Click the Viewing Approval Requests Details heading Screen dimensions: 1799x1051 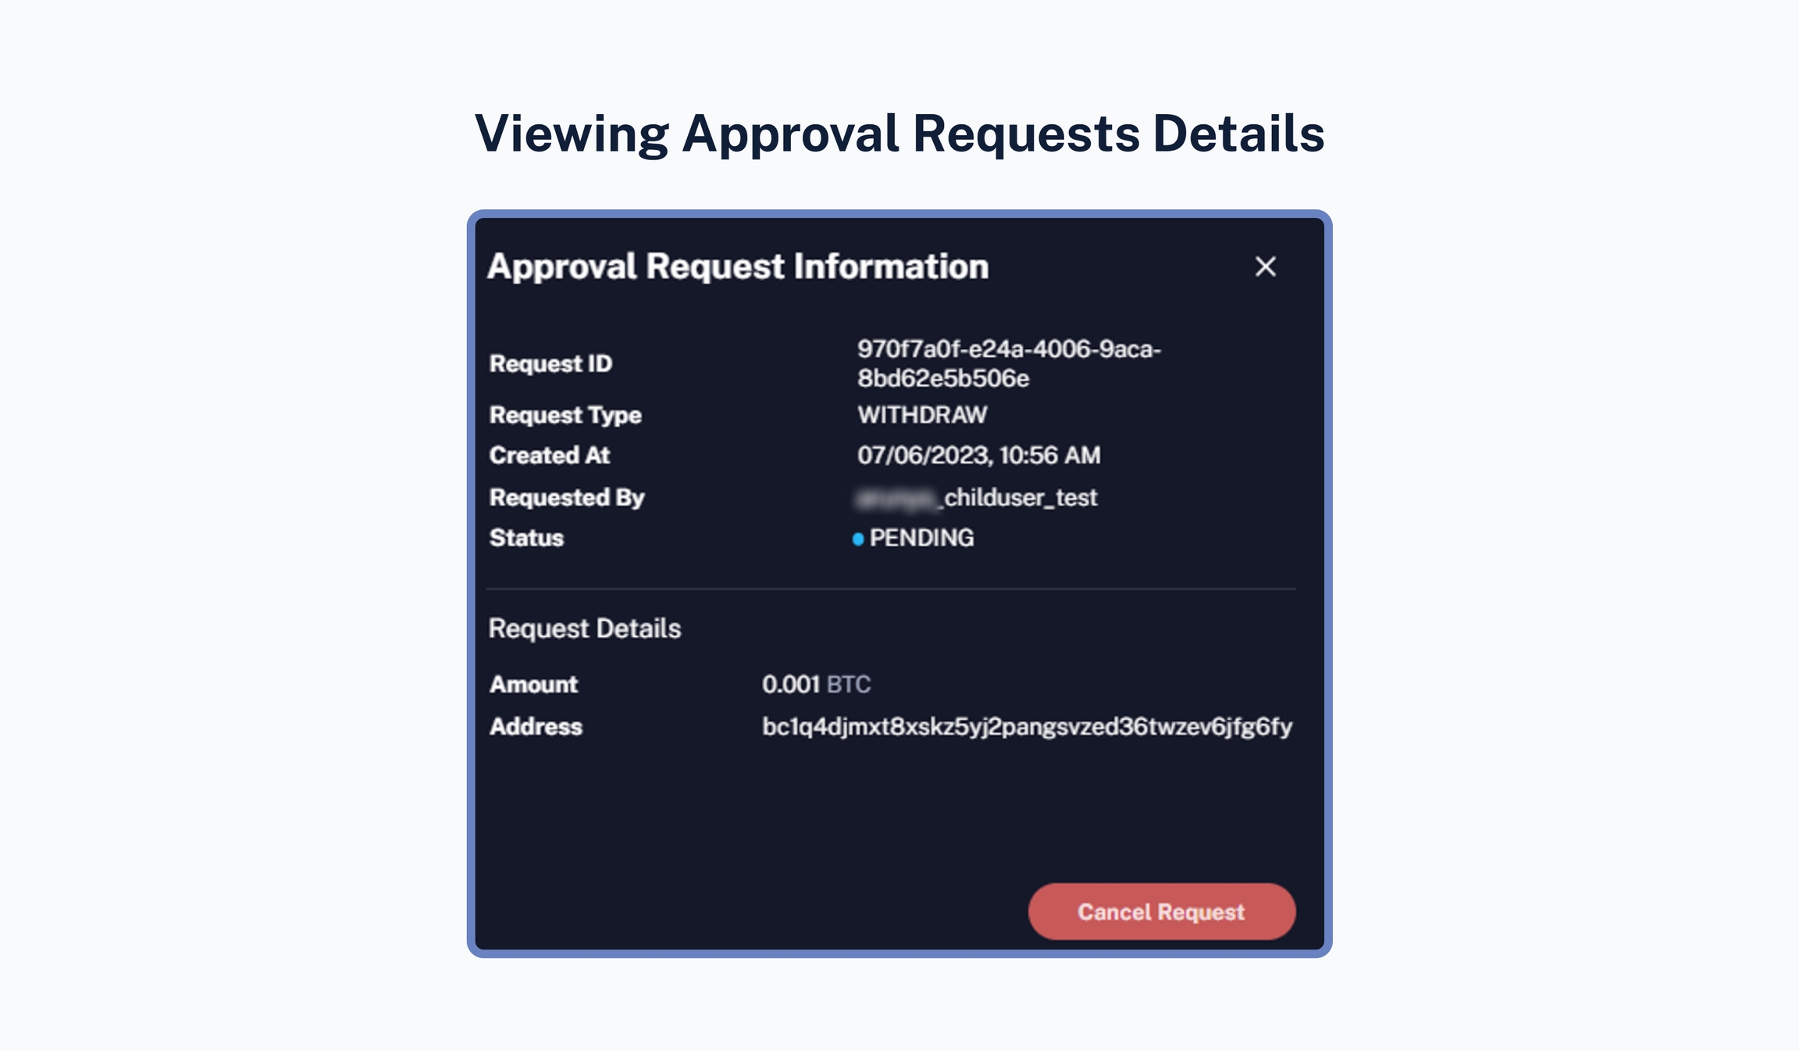[899, 134]
